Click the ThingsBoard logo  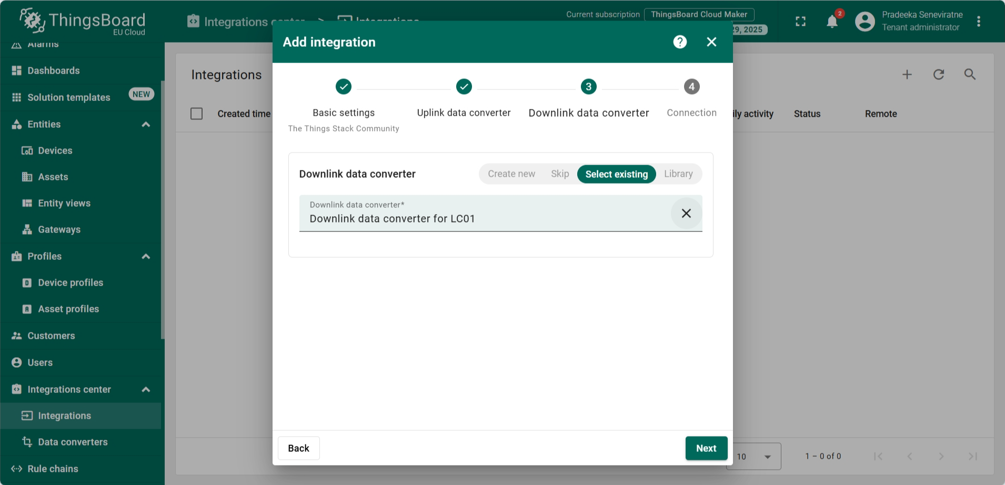[x=83, y=22]
